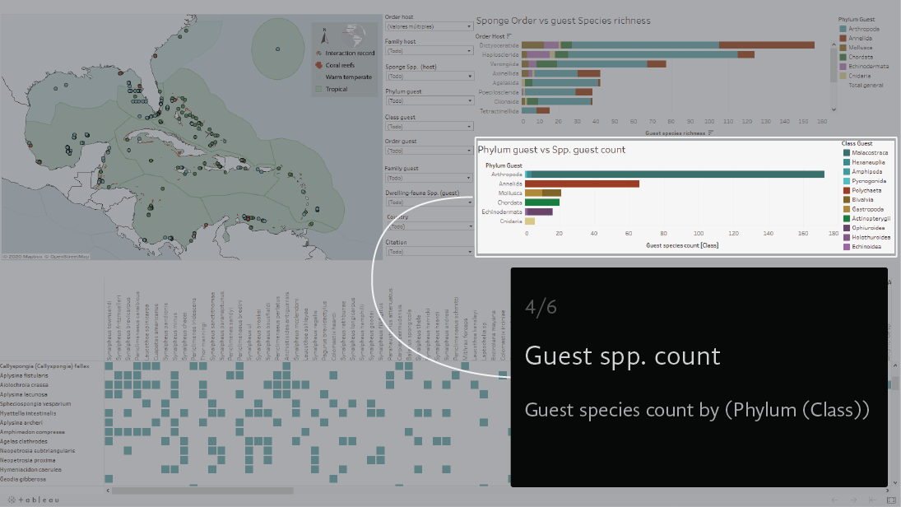This screenshot has height=507, width=901.
Task: Click the Guest spp. count story caption
Action: (622, 356)
